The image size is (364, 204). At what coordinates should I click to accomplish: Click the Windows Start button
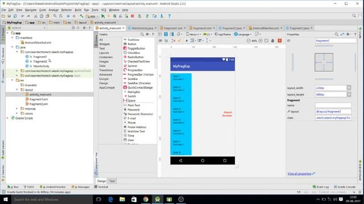pyautogui.click(x=6, y=199)
